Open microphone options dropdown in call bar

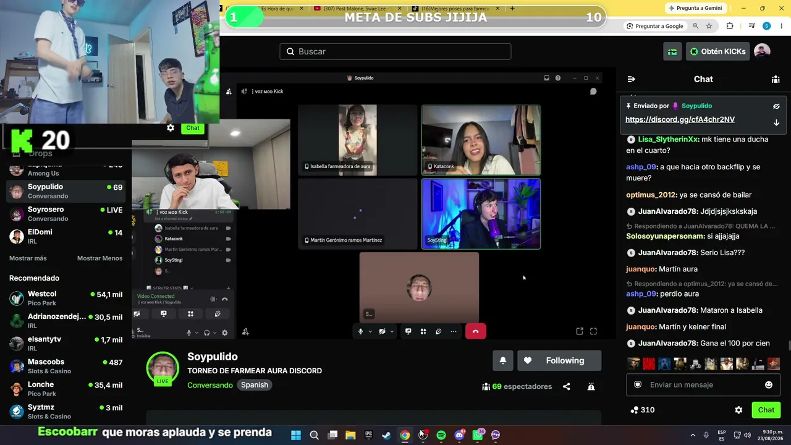[x=370, y=331]
